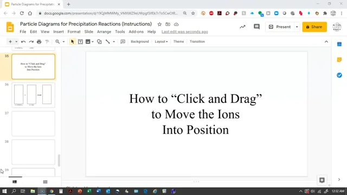Click the Transition button
This screenshot has width=347, height=195.
[x=197, y=42]
